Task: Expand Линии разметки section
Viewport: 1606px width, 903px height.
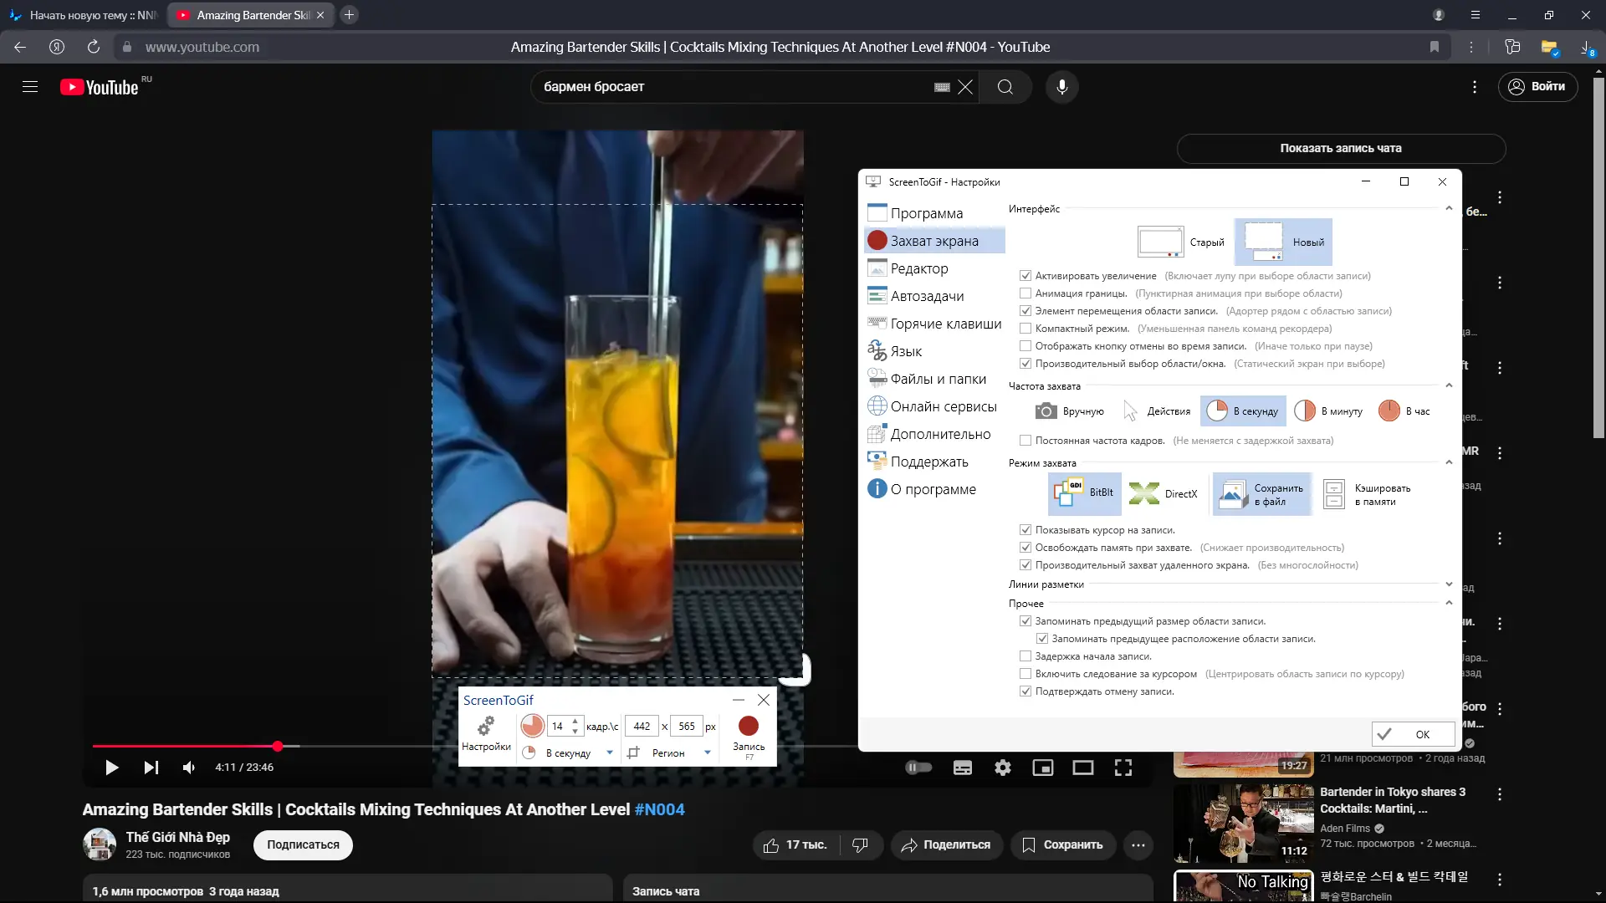Action: click(x=1449, y=584)
